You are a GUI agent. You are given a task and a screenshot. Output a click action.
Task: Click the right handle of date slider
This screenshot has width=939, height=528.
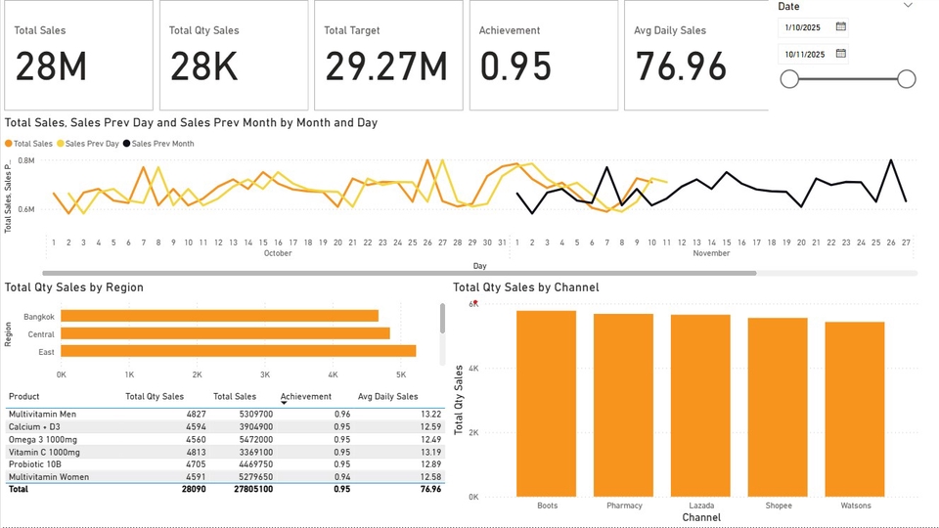[x=906, y=79]
